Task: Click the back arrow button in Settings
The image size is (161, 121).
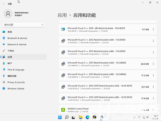Action: pos(4,4)
